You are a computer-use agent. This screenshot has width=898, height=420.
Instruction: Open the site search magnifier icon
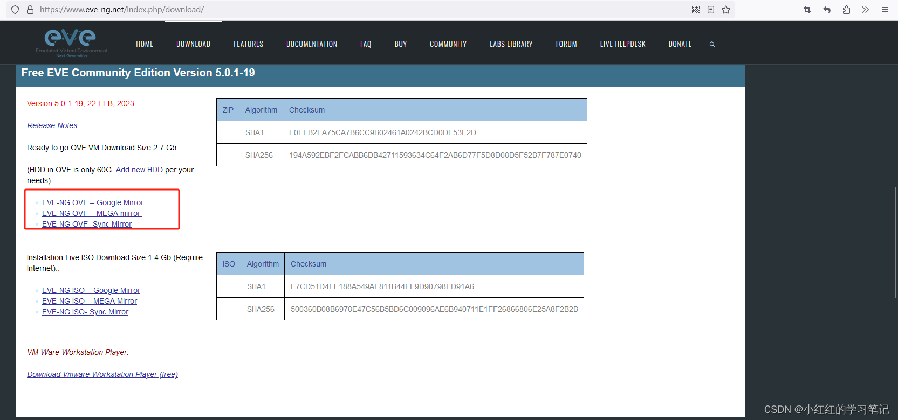[712, 44]
